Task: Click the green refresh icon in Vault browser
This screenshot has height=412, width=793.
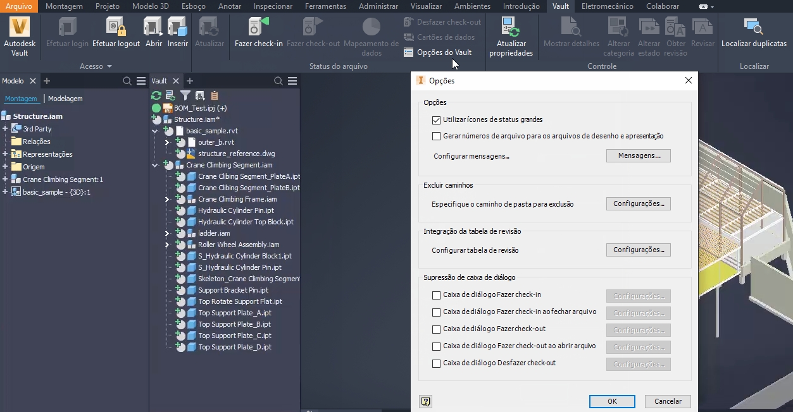Action: [156, 95]
